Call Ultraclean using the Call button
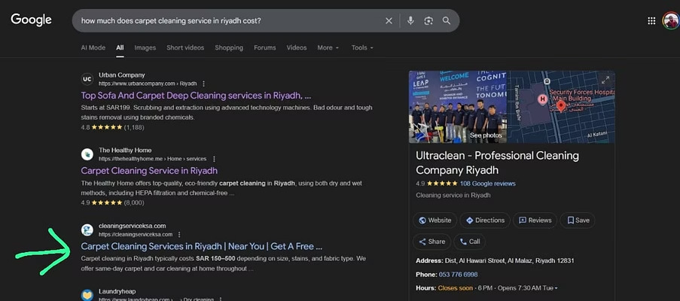 click(470, 242)
